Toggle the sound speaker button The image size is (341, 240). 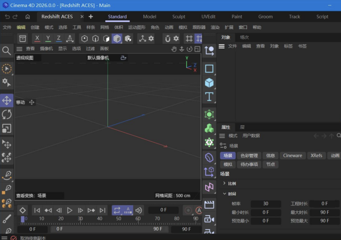click(x=139, y=210)
